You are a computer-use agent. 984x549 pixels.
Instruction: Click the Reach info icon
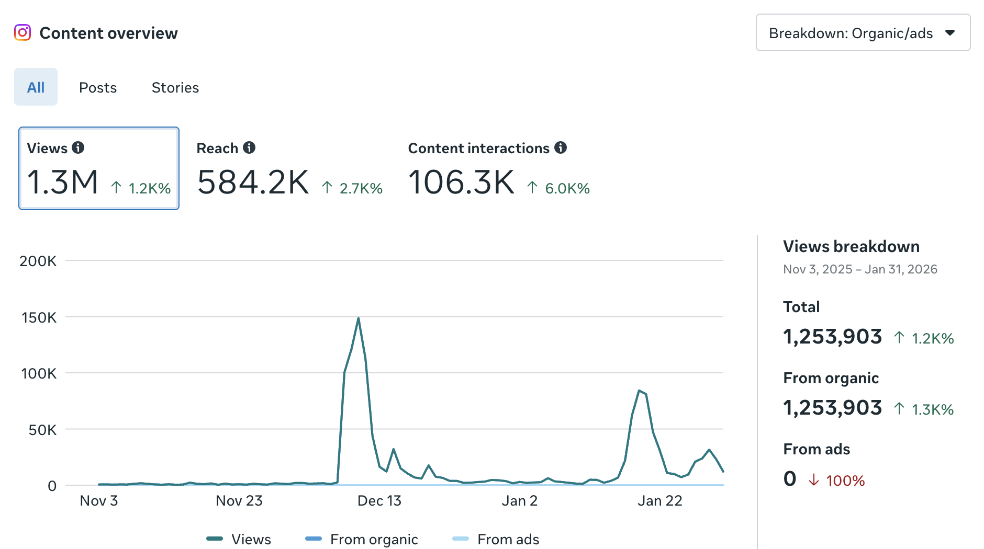[249, 148]
